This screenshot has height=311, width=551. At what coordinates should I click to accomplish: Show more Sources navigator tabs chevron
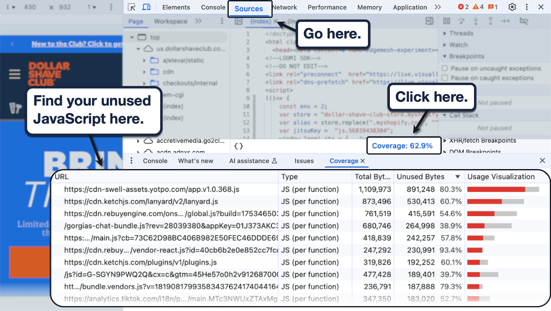198,21
